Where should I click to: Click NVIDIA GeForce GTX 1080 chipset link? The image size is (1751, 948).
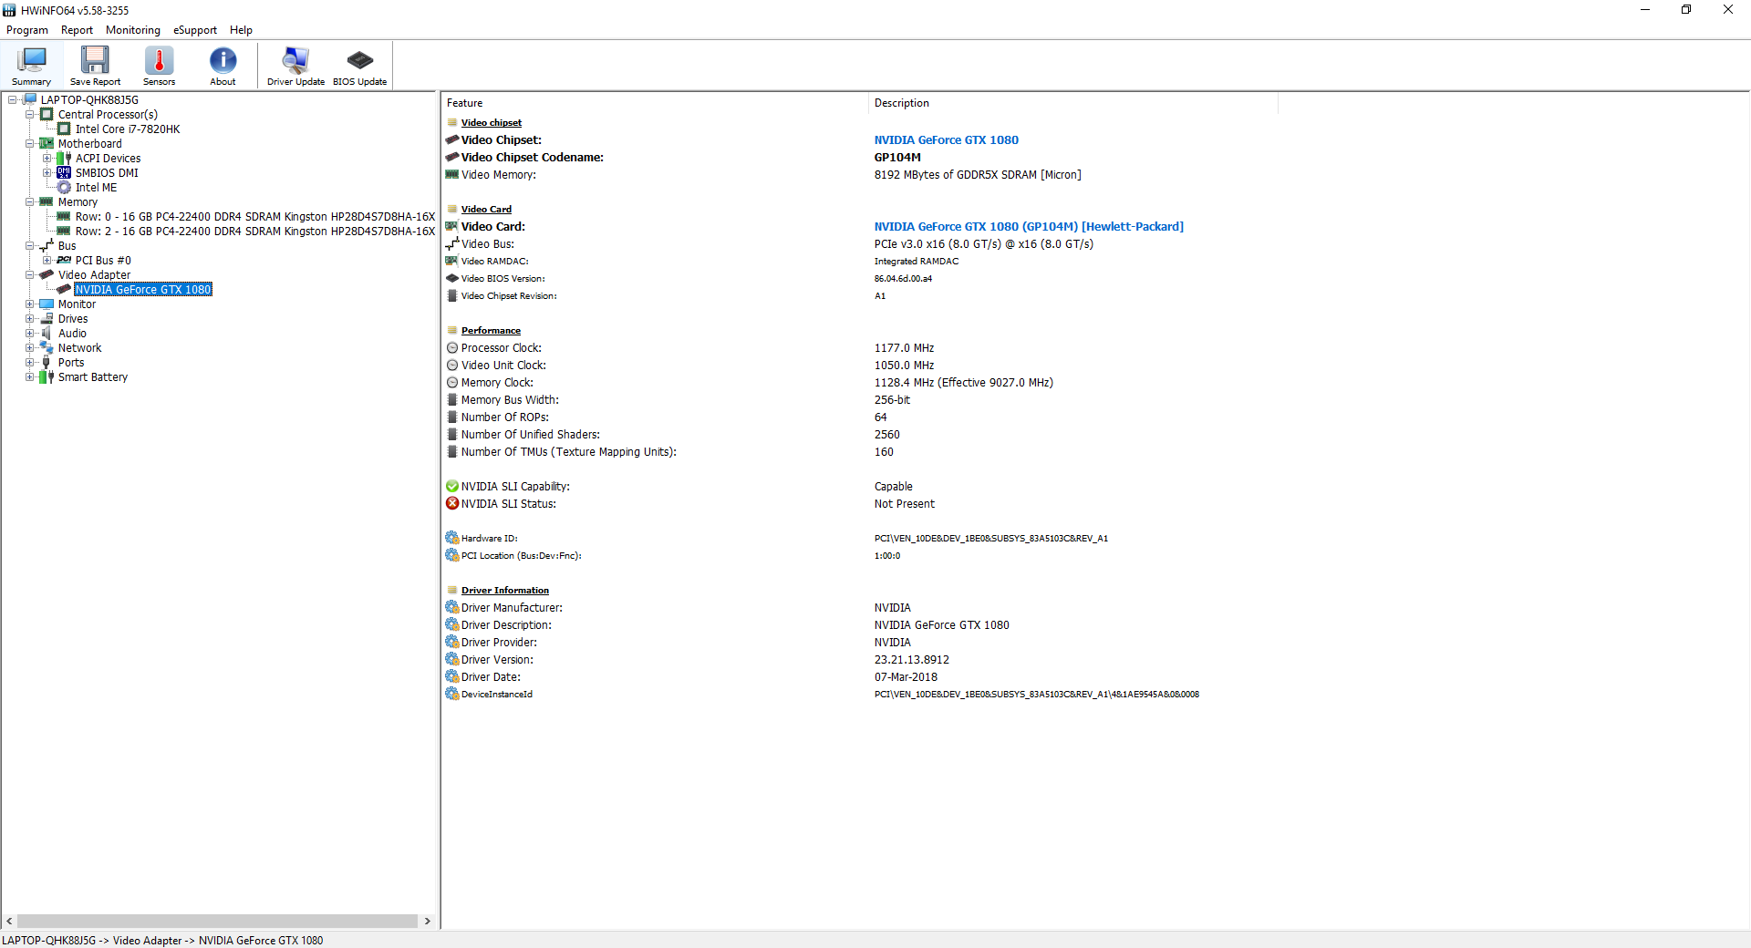pyautogui.click(x=947, y=140)
